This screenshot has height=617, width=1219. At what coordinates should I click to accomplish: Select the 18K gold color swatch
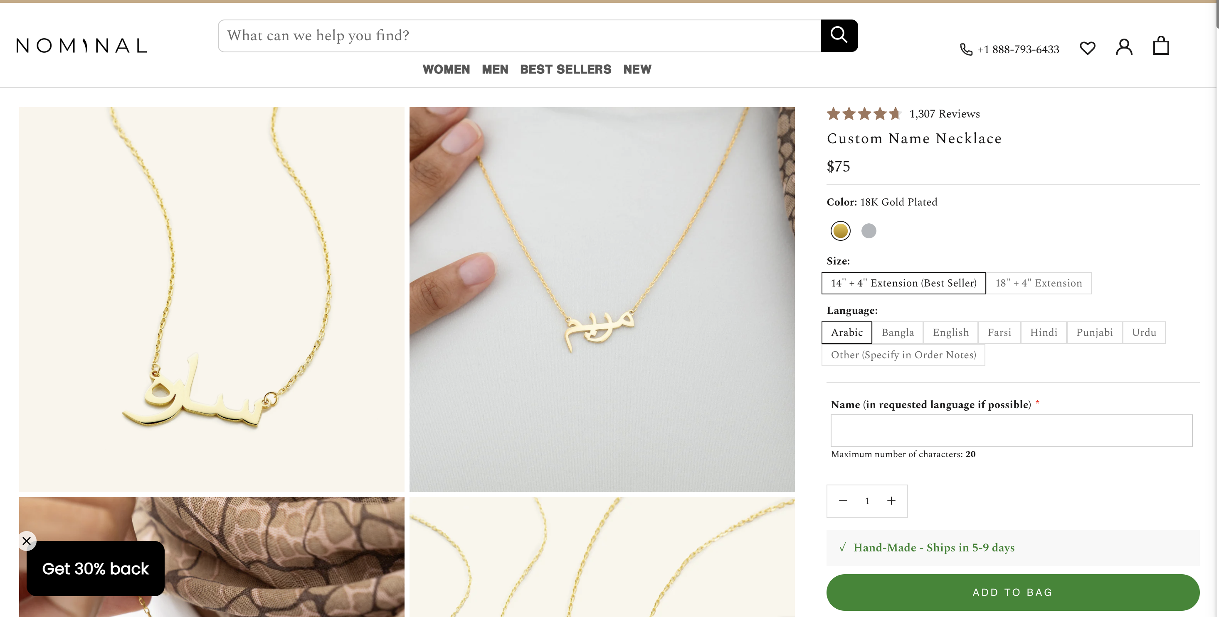840,231
